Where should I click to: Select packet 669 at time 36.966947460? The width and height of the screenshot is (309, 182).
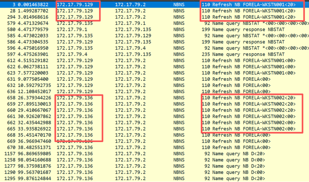click(x=154, y=141)
